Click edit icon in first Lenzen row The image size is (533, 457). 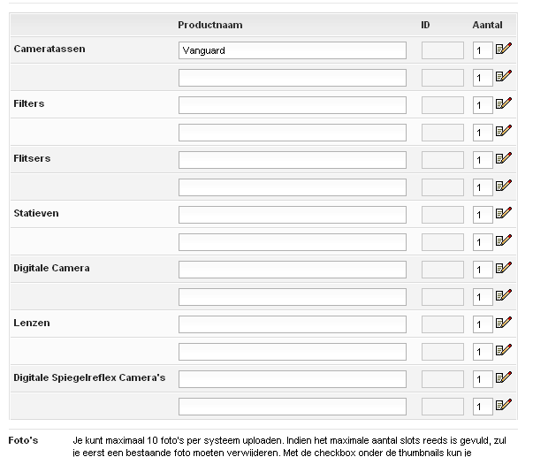click(504, 324)
